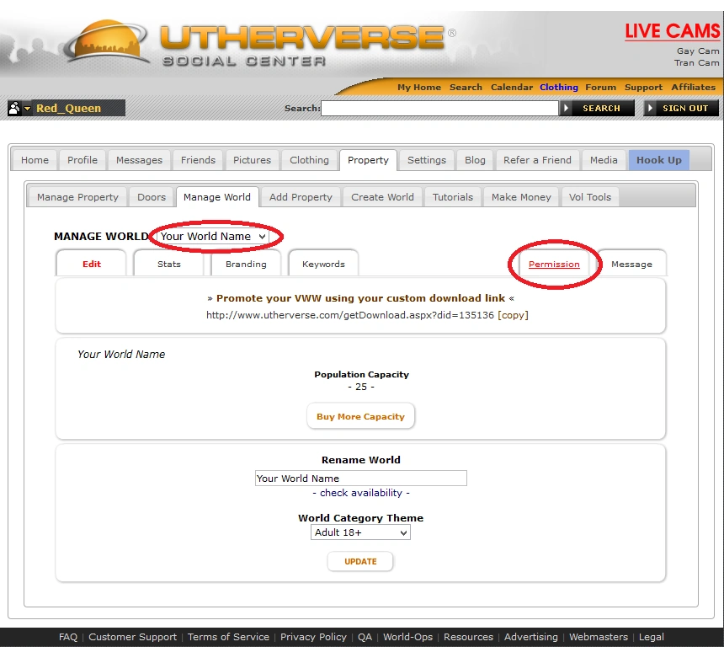This screenshot has height=647, width=724.
Task: Select the Edit world tab
Action: [x=92, y=264]
